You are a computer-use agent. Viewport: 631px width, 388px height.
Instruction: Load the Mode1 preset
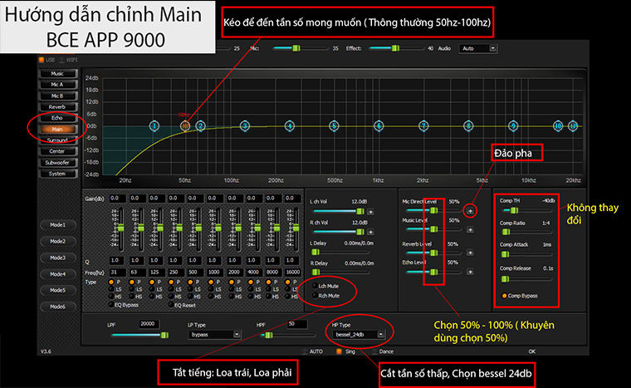click(57, 225)
